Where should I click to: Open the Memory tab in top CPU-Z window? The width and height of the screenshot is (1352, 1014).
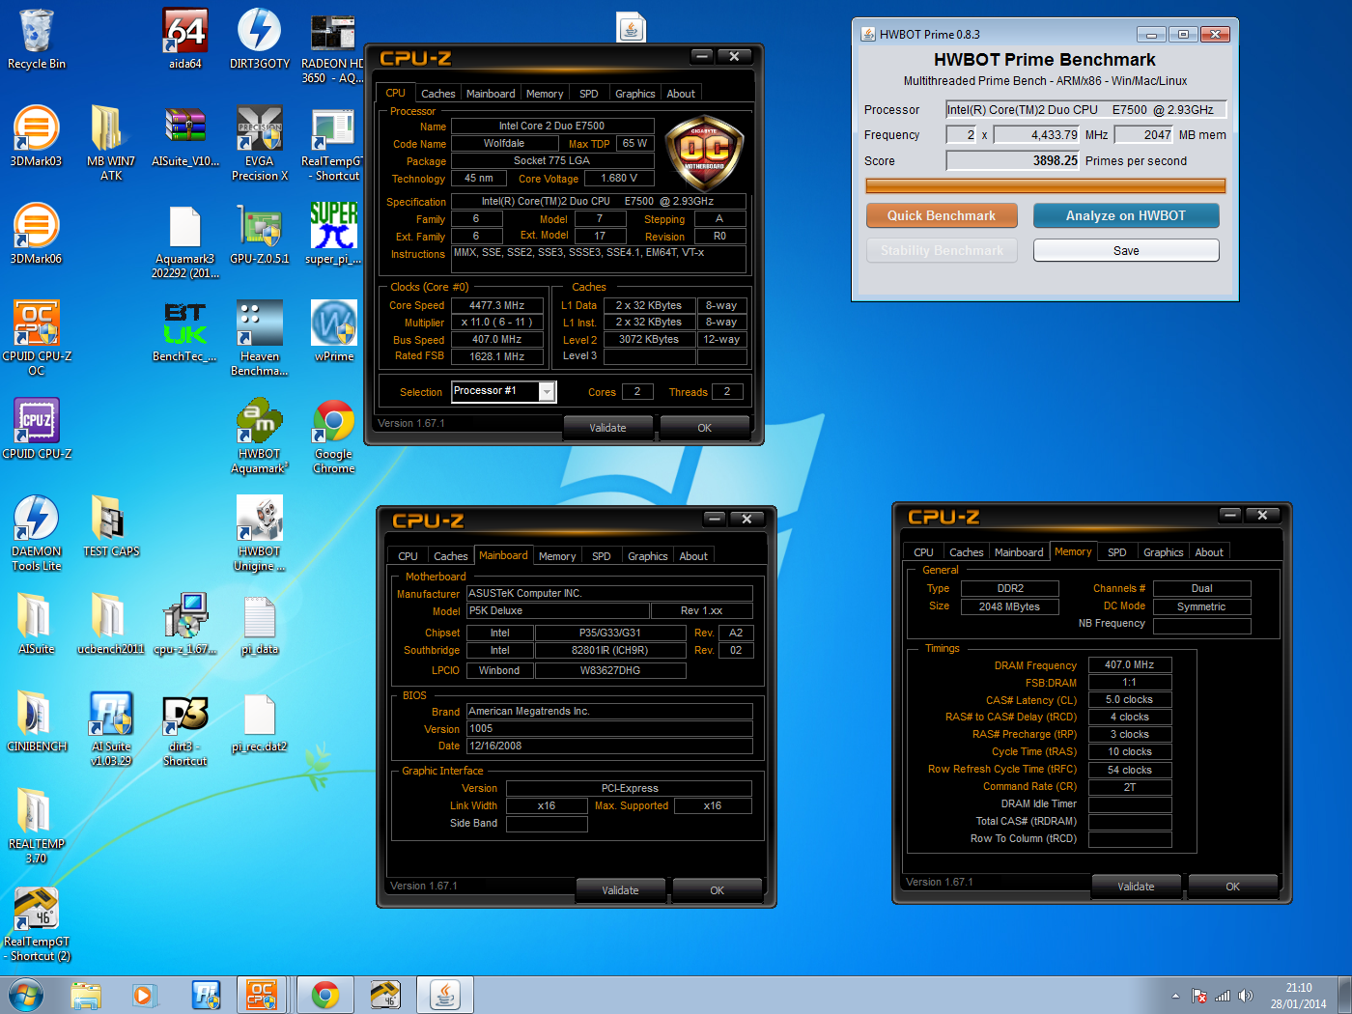click(x=545, y=94)
